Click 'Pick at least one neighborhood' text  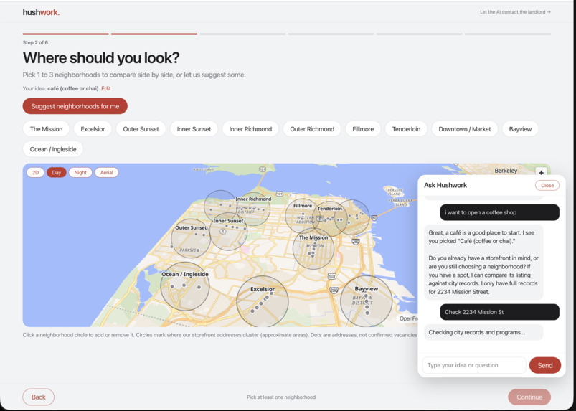(281, 397)
